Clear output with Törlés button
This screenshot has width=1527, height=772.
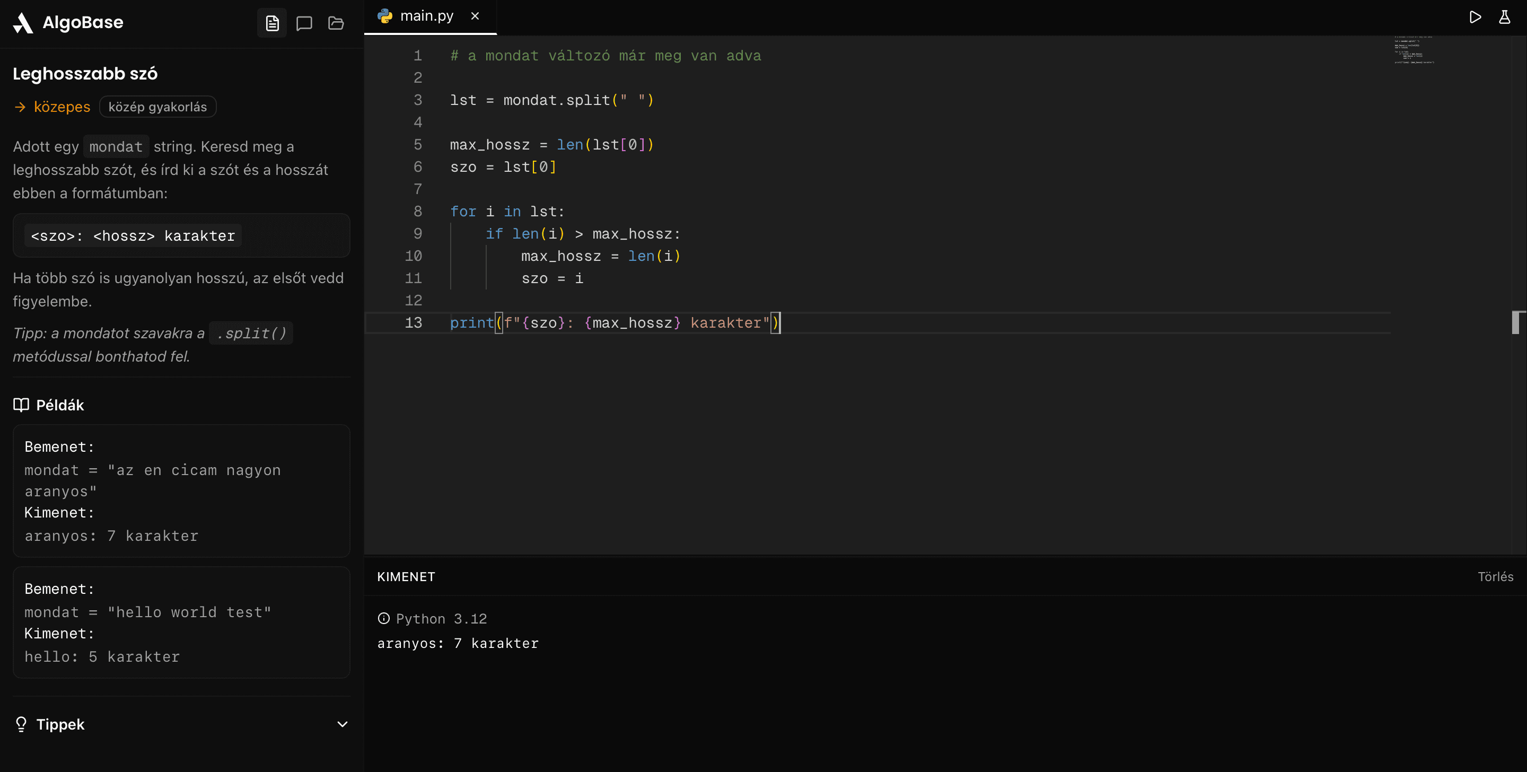coord(1495,576)
